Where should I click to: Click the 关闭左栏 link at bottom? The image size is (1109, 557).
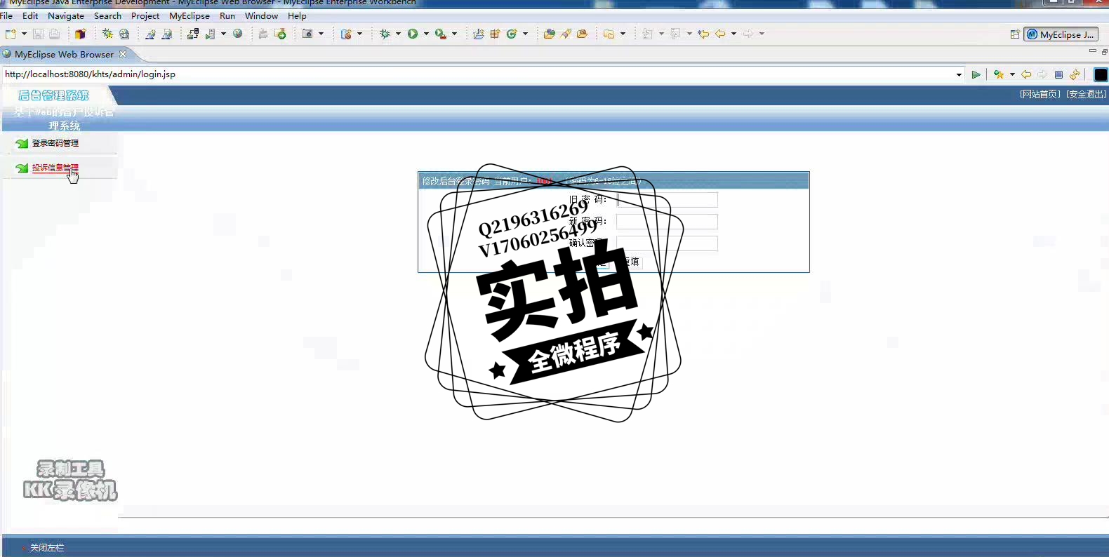[x=47, y=547]
